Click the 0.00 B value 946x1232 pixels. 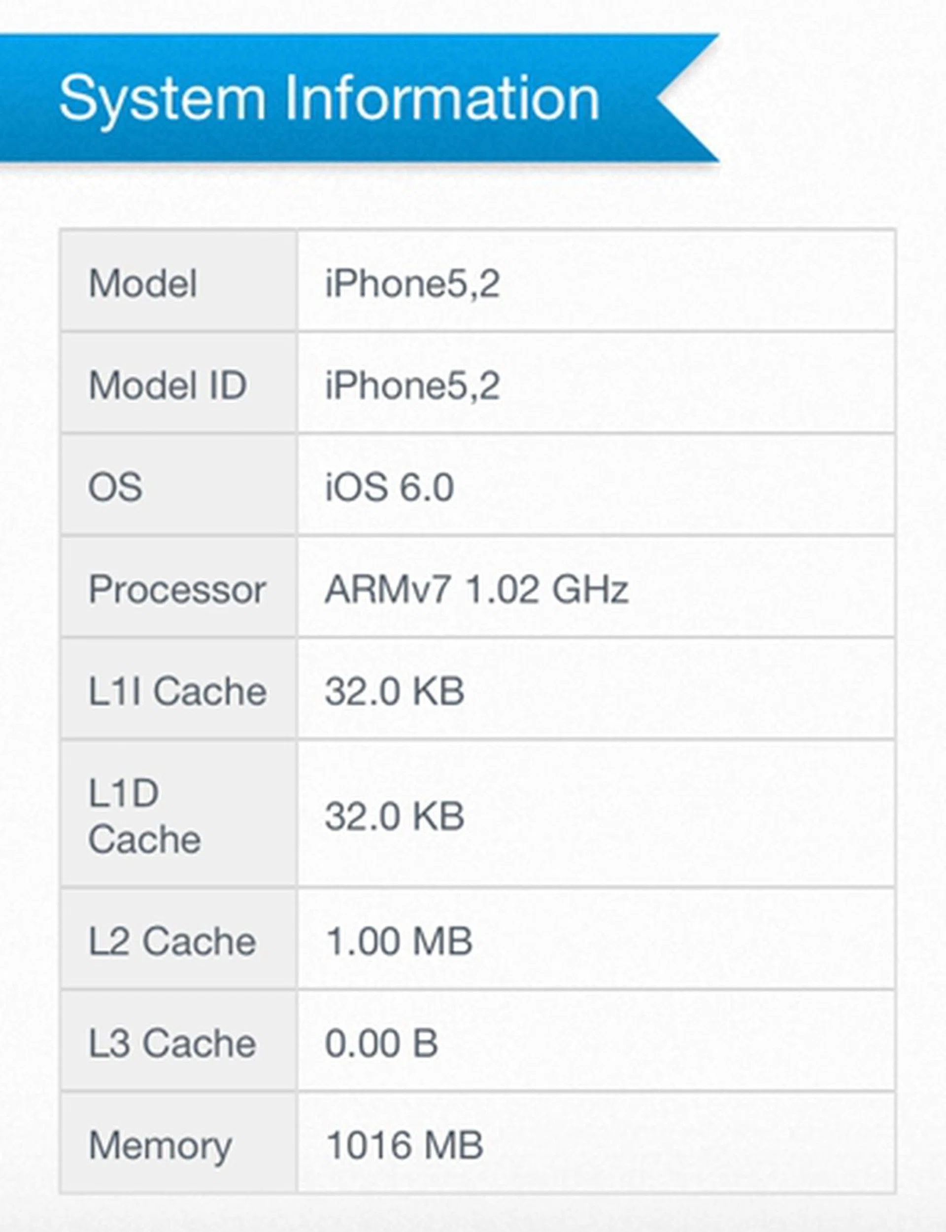coord(381,1043)
